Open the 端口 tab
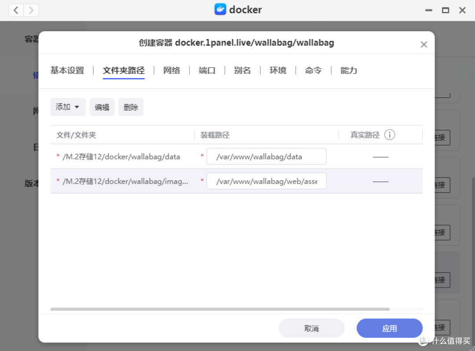475x351 pixels. 207,70
